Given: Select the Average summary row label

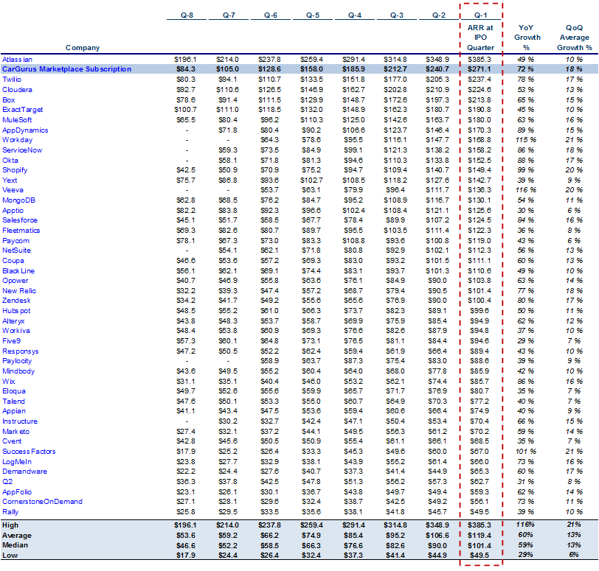Looking at the screenshot, I should (x=17, y=536).
